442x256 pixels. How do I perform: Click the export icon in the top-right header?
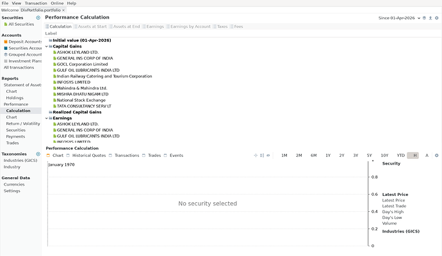coord(430,18)
